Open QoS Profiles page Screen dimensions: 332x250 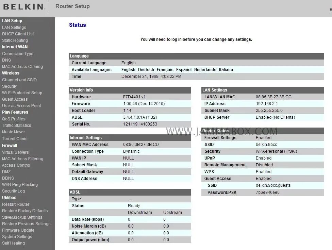(14, 119)
